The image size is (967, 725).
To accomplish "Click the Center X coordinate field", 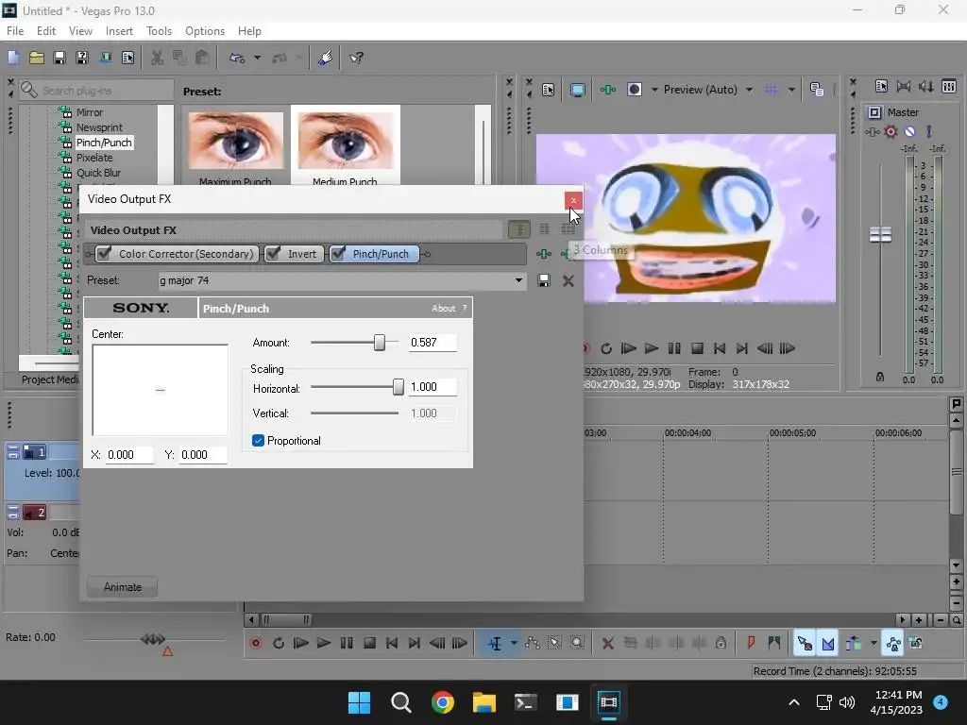I will pos(128,455).
